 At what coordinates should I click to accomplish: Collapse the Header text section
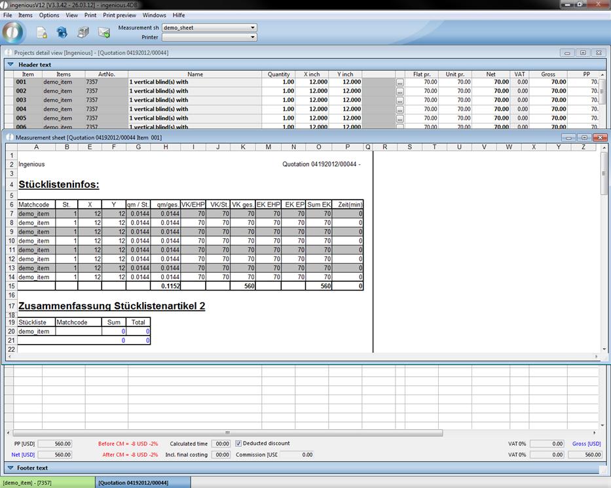tap(10, 65)
